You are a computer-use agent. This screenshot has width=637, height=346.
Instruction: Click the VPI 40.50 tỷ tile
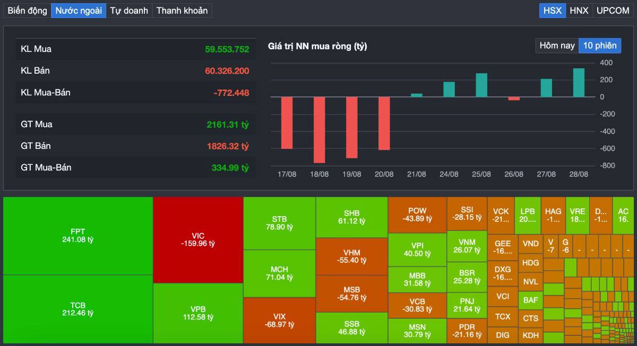[417, 250]
